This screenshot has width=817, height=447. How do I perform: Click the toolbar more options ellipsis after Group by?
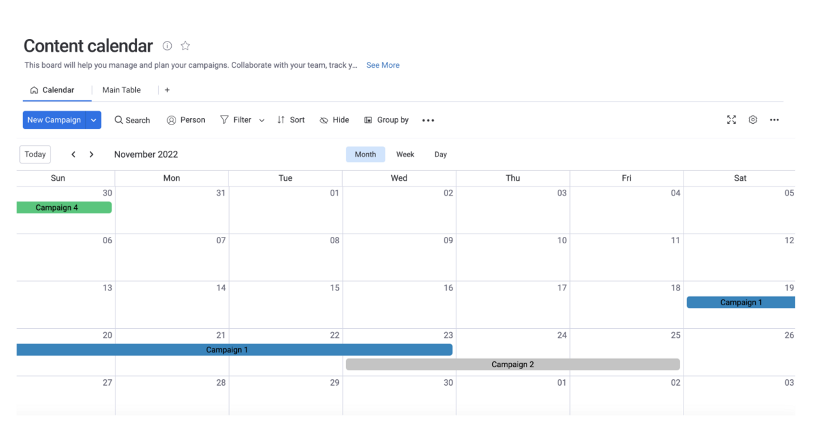[428, 121]
